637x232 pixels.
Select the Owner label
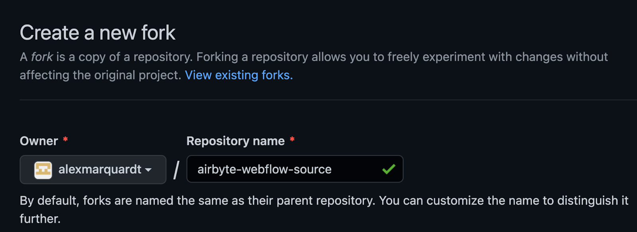click(x=38, y=141)
